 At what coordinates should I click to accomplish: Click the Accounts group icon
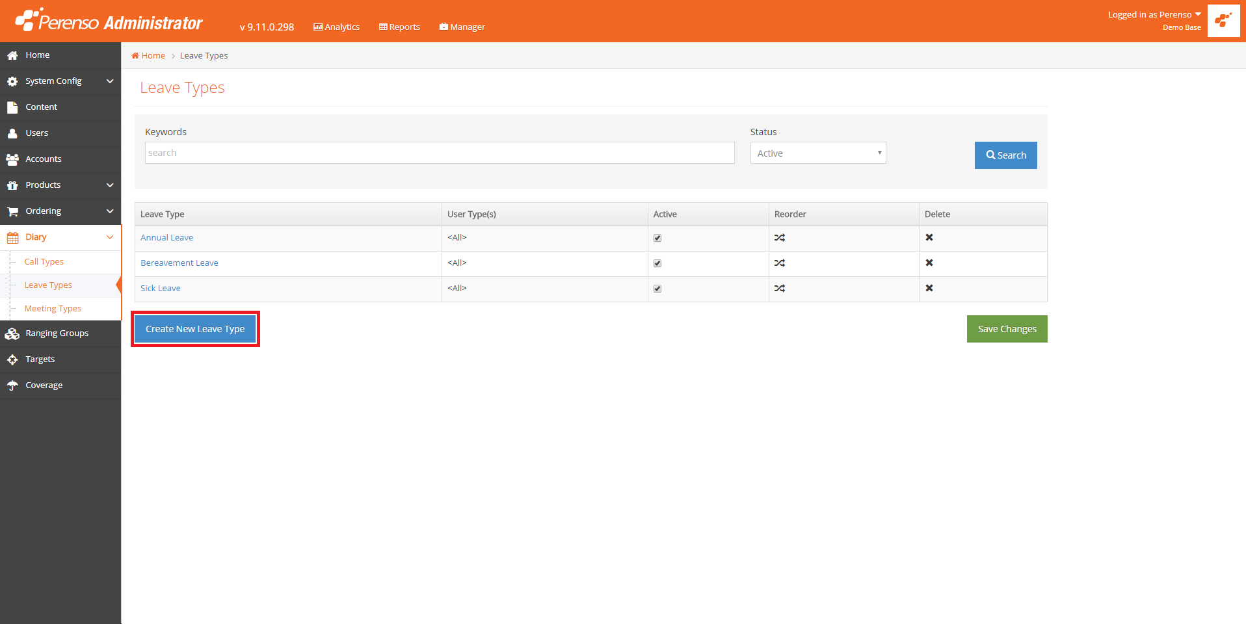(12, 159)
